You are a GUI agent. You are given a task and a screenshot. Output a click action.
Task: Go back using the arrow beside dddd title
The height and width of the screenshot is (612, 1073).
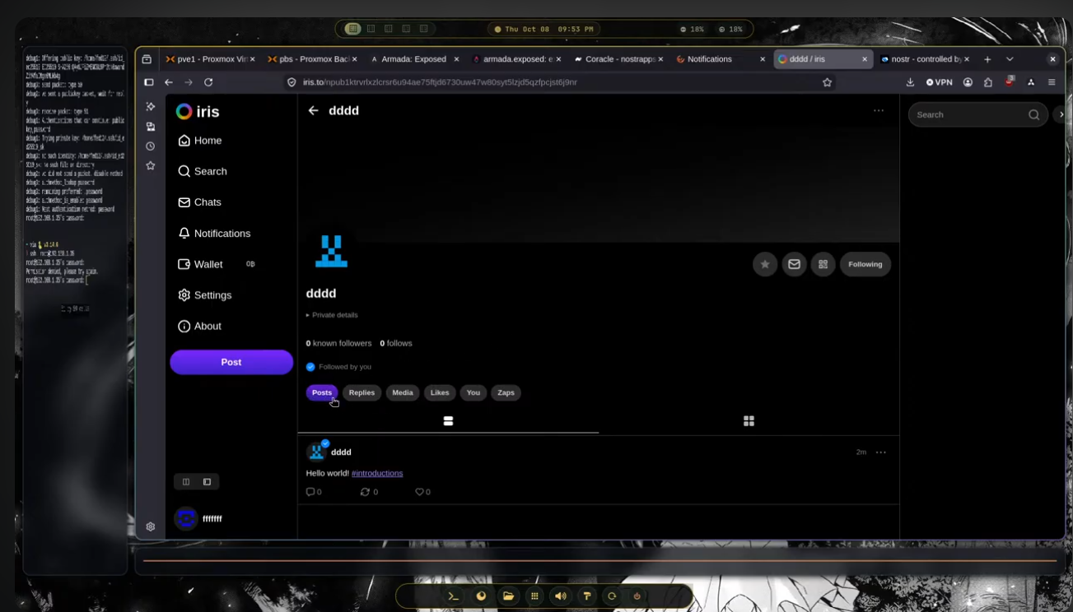(313, 110)
